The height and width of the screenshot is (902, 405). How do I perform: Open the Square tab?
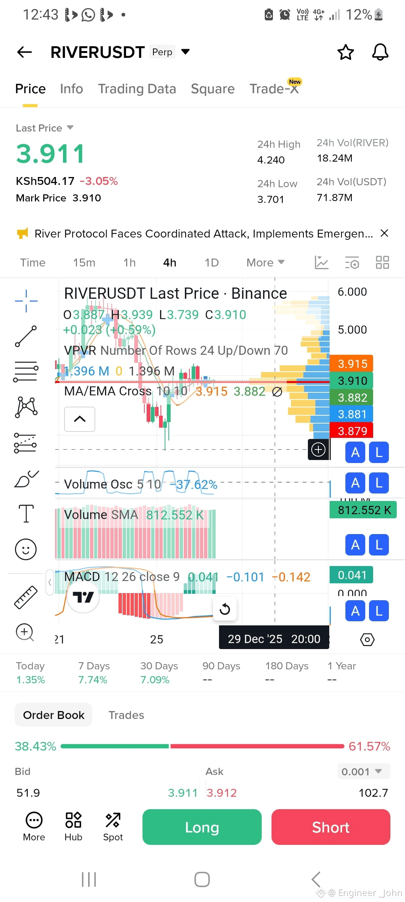pos(213,89)
